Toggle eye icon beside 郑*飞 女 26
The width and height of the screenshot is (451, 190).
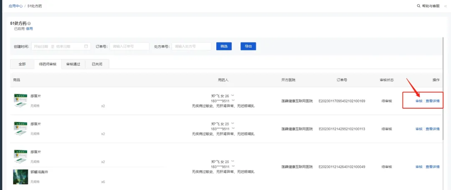coord(233,95)
